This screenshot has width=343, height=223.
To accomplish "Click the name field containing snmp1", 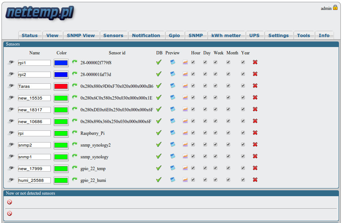I will 34,157.
